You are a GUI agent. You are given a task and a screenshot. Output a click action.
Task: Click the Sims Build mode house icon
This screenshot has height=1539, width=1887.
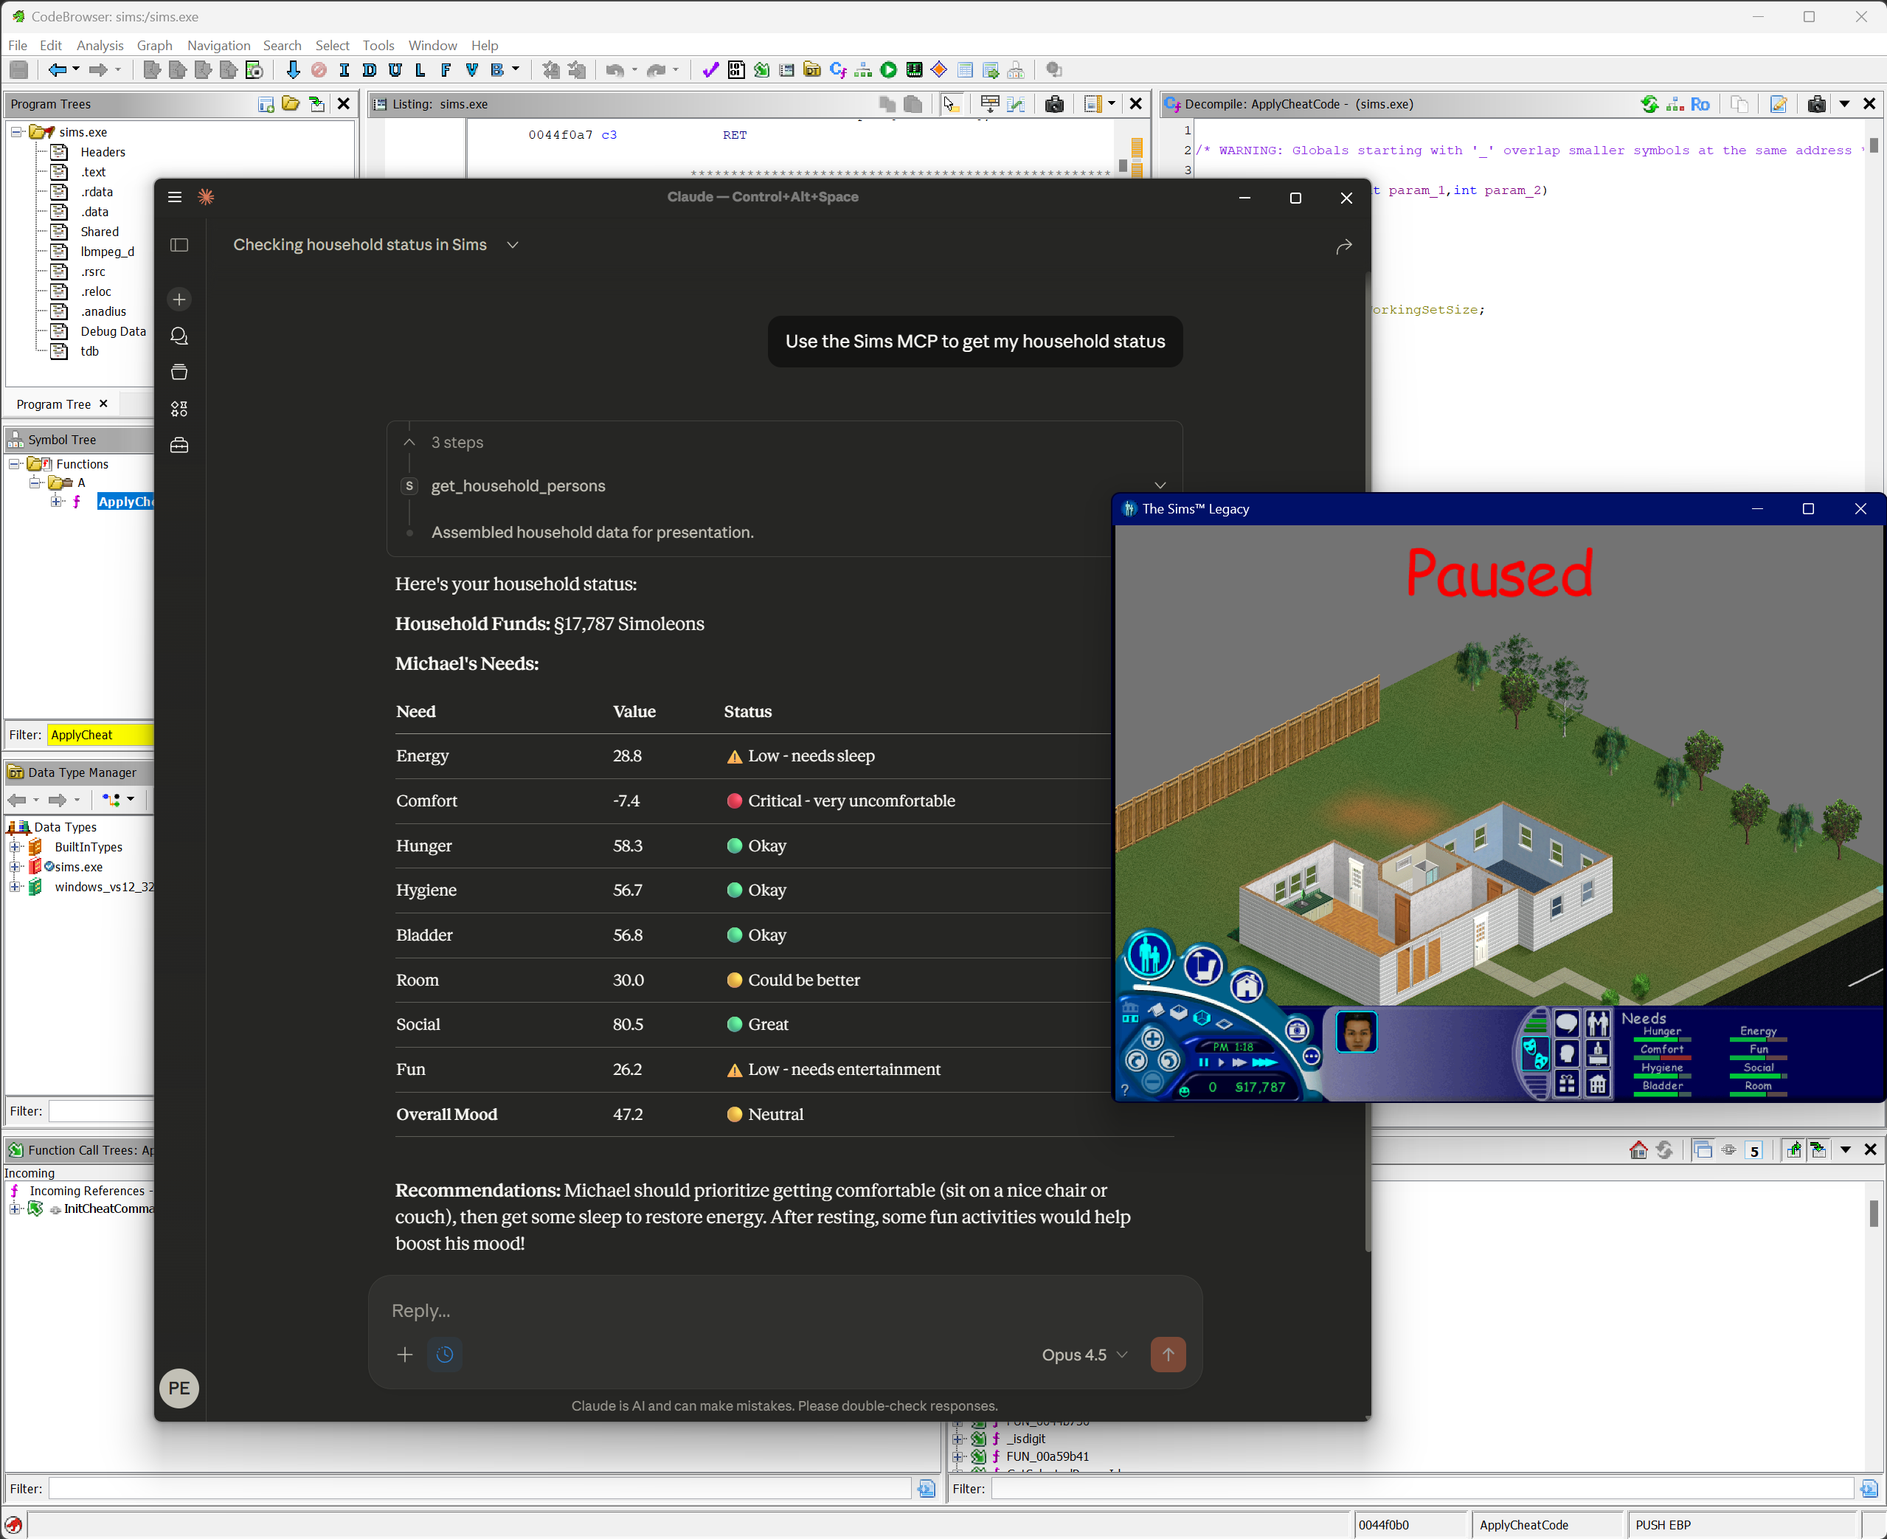[1247, 985]
